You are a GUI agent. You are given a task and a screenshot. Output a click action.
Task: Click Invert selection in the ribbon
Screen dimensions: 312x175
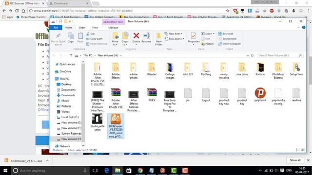pyautogui.click(x=230, y=44)
